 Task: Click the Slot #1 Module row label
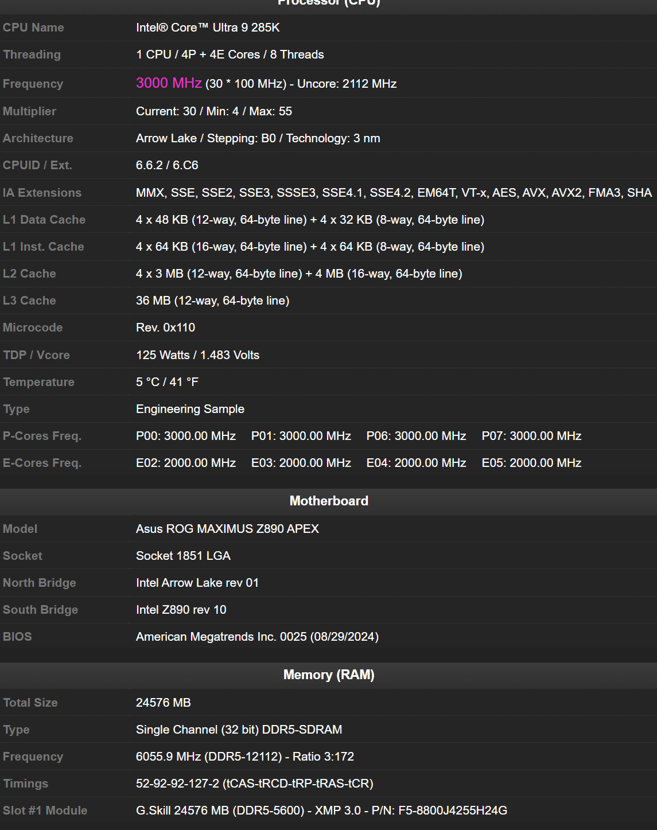(x=45, y=810)
